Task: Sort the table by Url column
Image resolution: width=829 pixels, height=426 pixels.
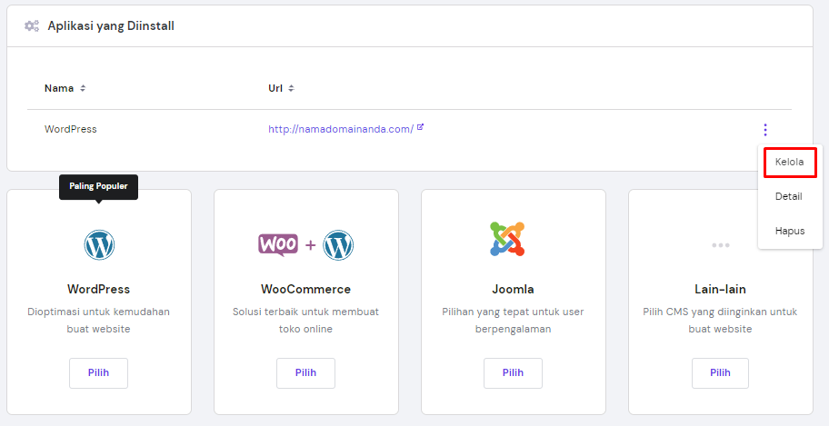Action: (x=291, y=89)
